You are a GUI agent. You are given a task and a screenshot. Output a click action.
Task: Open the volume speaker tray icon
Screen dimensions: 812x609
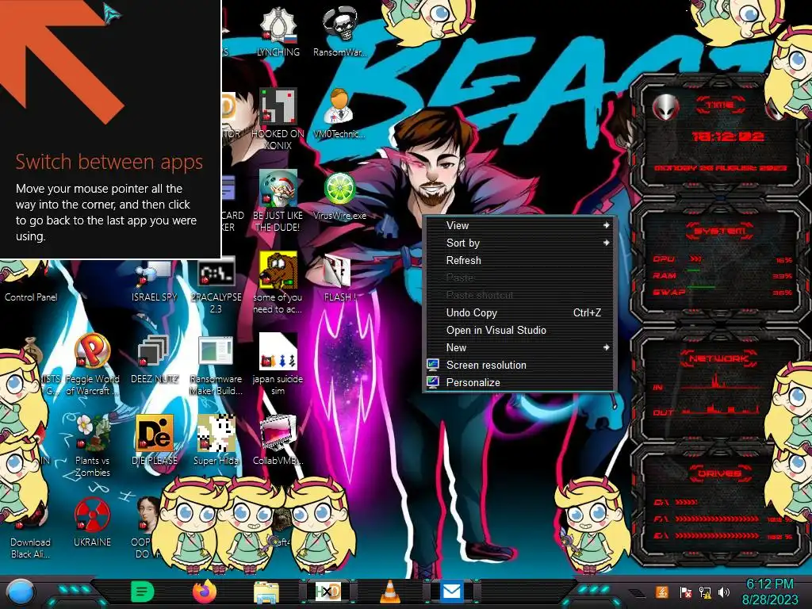[x=724, y=592]
